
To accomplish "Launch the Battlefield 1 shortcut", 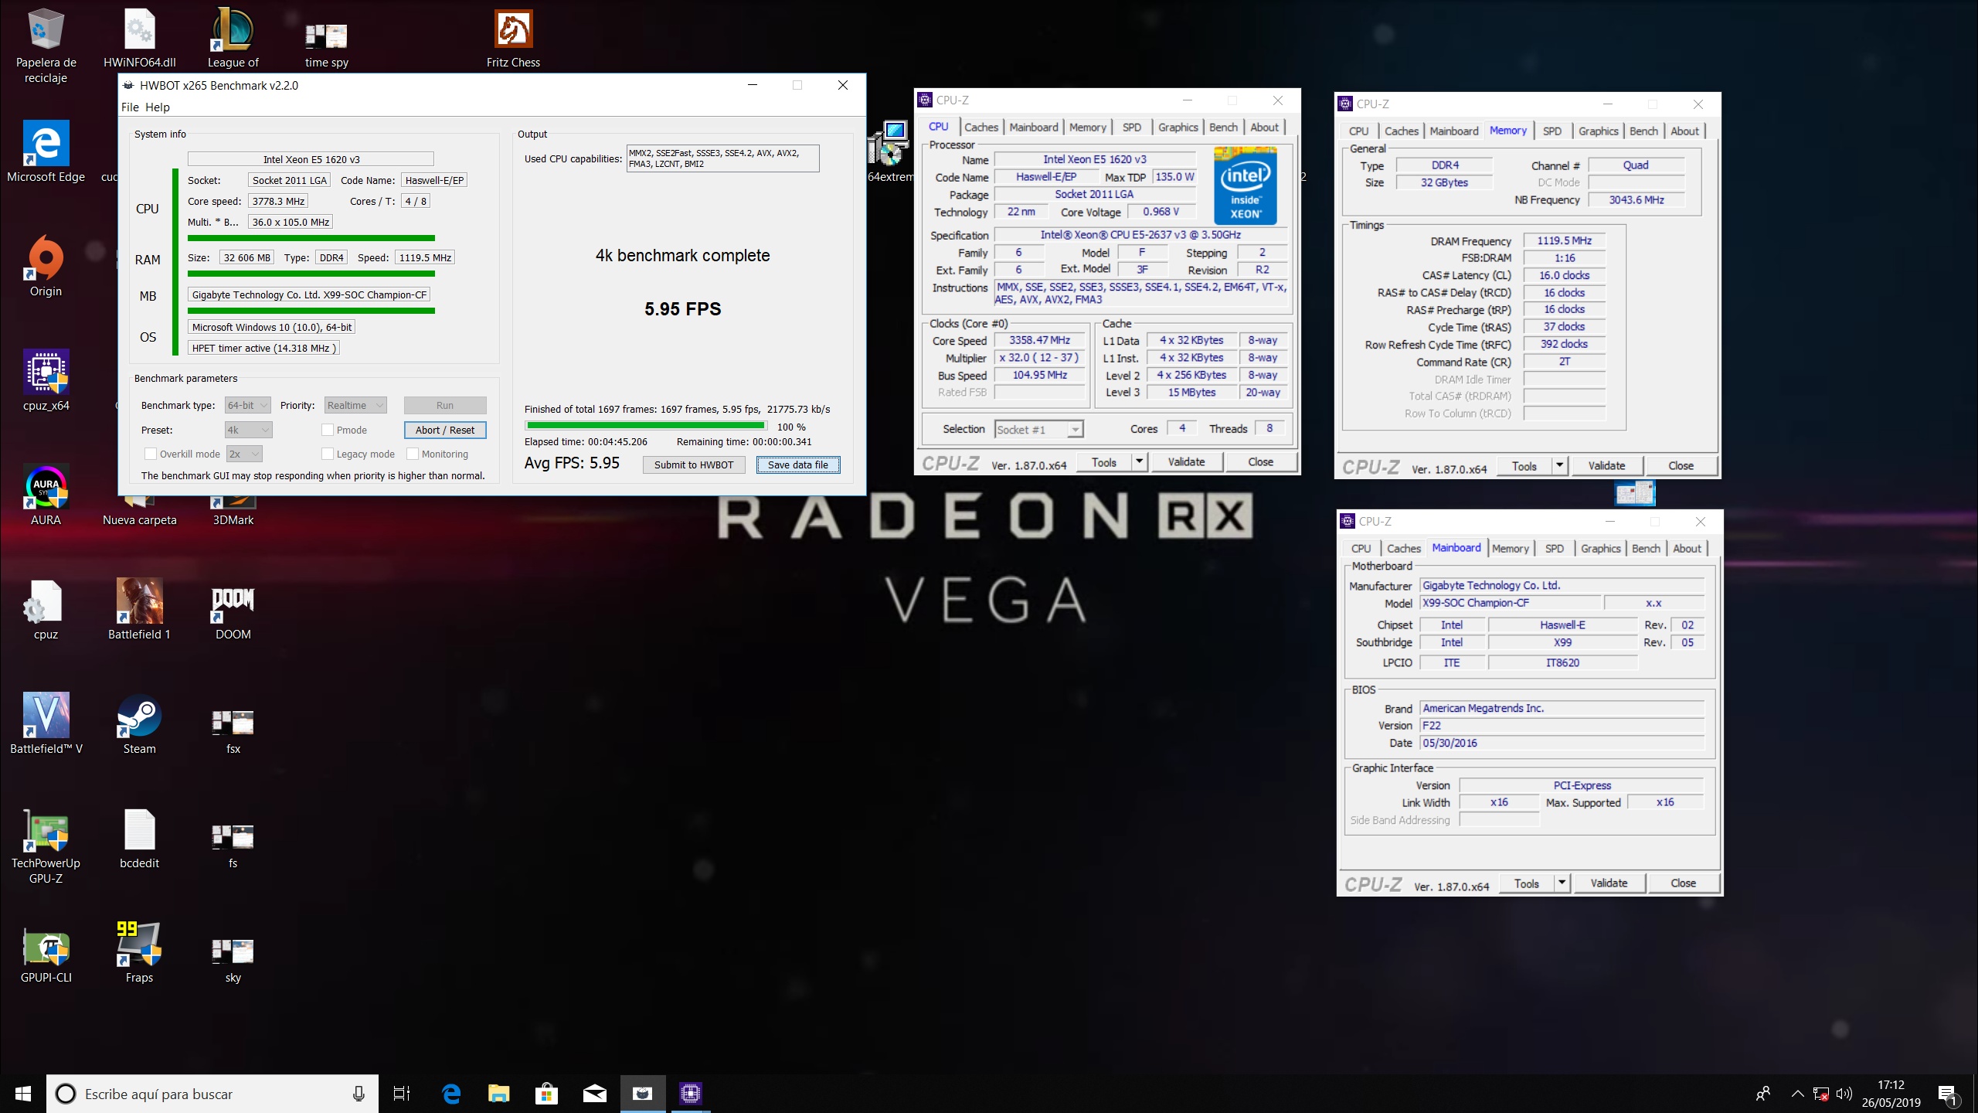I will [139, 609].
